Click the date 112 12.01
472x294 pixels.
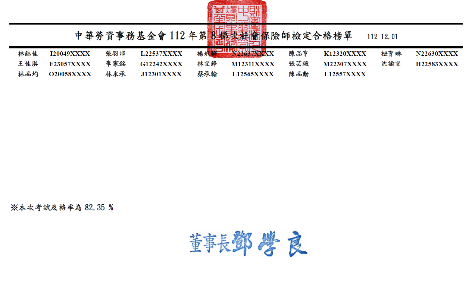pyautogui.click(x=382, y=36)
